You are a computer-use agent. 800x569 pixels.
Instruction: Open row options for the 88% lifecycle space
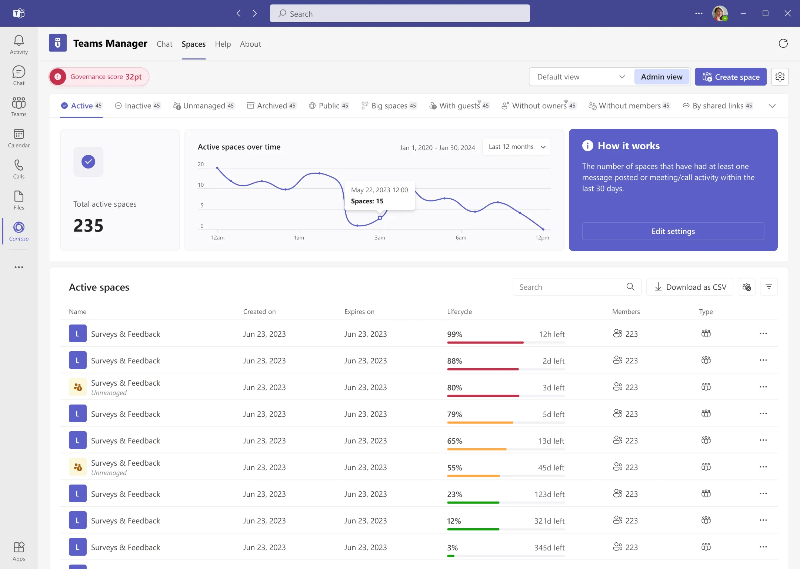[763, 360]
